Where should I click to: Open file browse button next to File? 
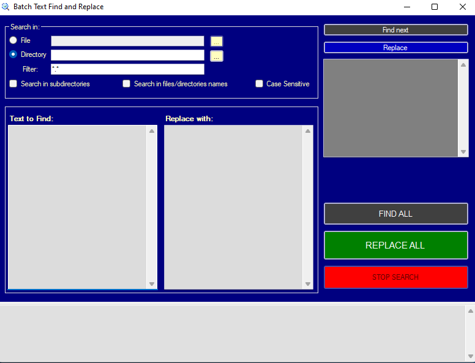pyautogui.click(x=217, y=42)
